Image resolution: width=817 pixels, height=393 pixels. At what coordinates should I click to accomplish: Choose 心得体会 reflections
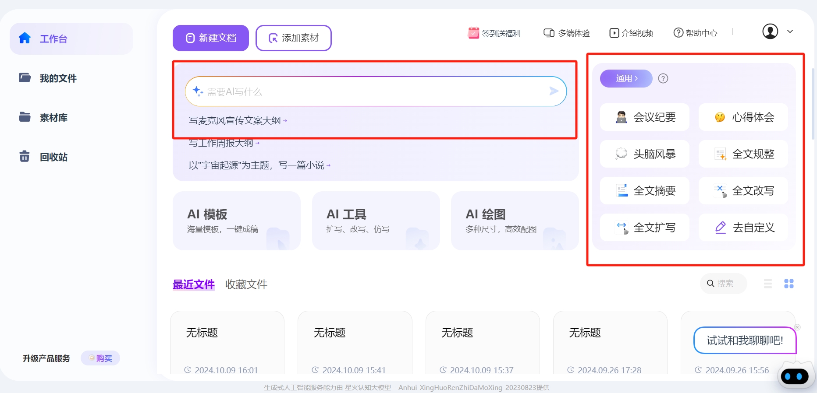[743, 117]
